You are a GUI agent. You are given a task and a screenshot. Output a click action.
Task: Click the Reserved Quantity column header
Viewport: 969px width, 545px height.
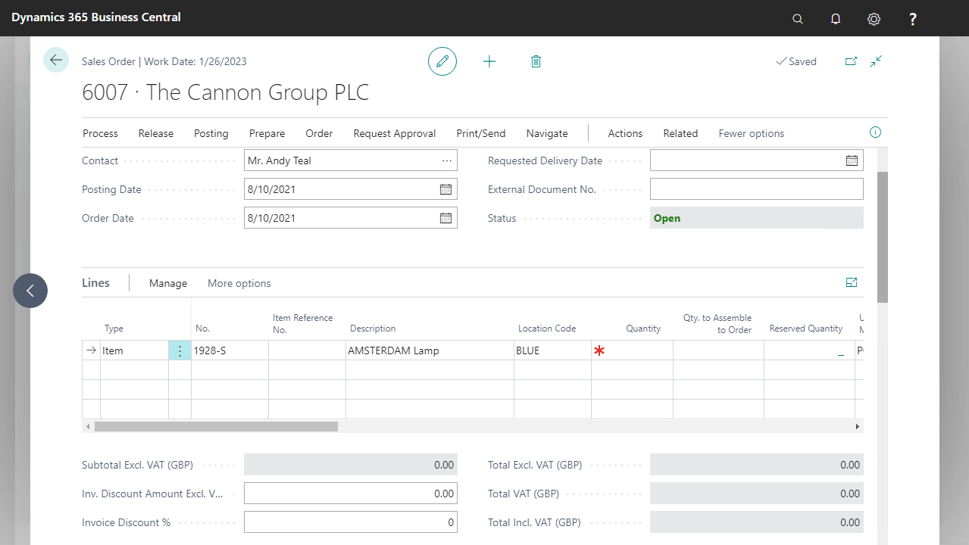(806, 329)
